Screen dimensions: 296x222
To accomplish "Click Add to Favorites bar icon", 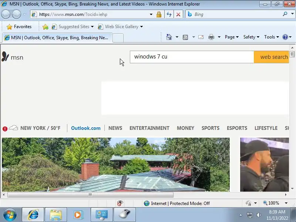I will tap(45, 27).
